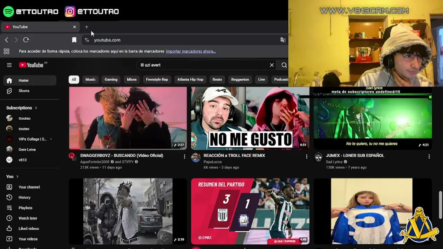Image resolution: width=443 pixels, height=249 pixels.
Task: Play the NO ME GUSTO reaction thumbnail
Action: tap(250, 118)
